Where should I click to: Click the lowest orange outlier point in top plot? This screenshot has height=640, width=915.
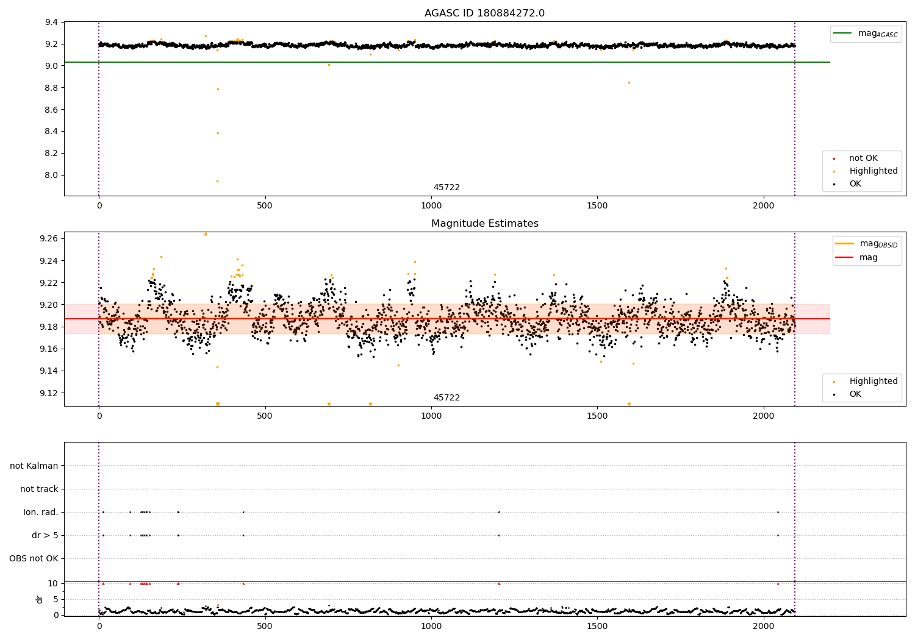(x=217, y=181)
